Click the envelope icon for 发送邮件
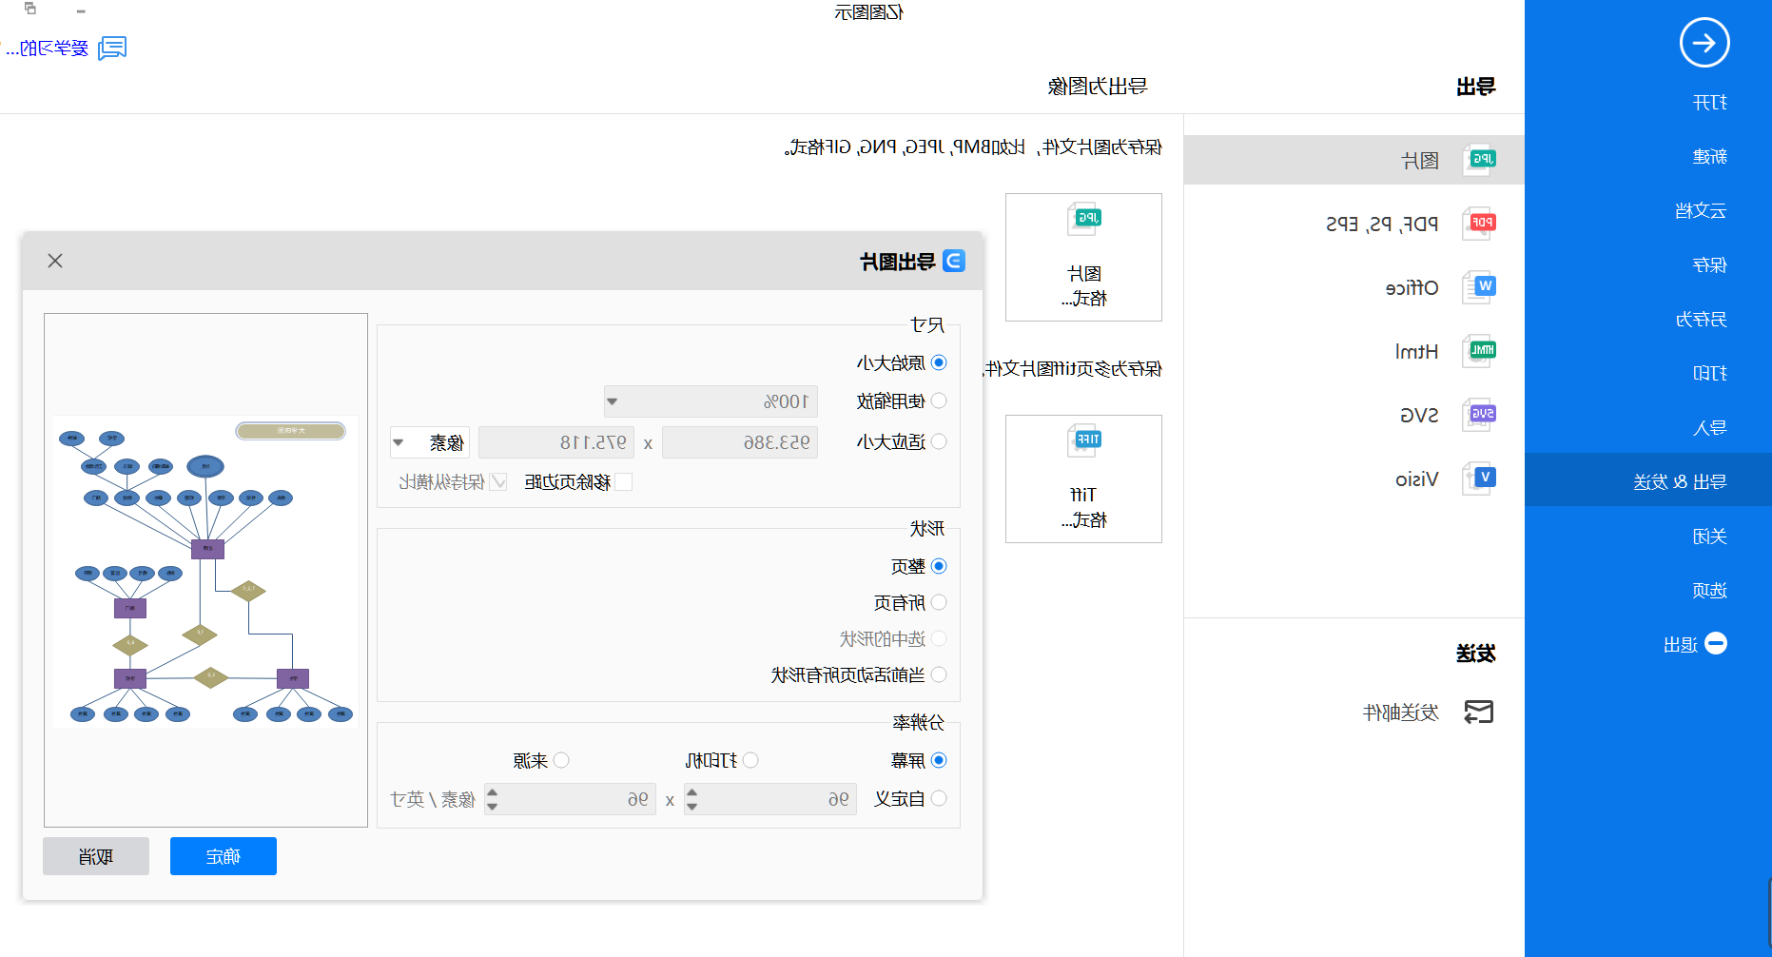1772x957 pixels. point(1478,712)
